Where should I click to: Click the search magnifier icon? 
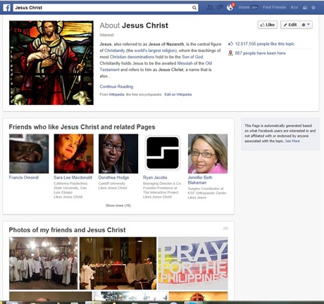pyautogui.click(x=194, y=8)
